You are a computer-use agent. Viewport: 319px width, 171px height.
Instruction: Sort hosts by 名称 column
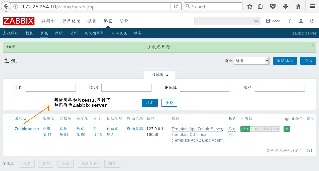[x=20, y=118]
